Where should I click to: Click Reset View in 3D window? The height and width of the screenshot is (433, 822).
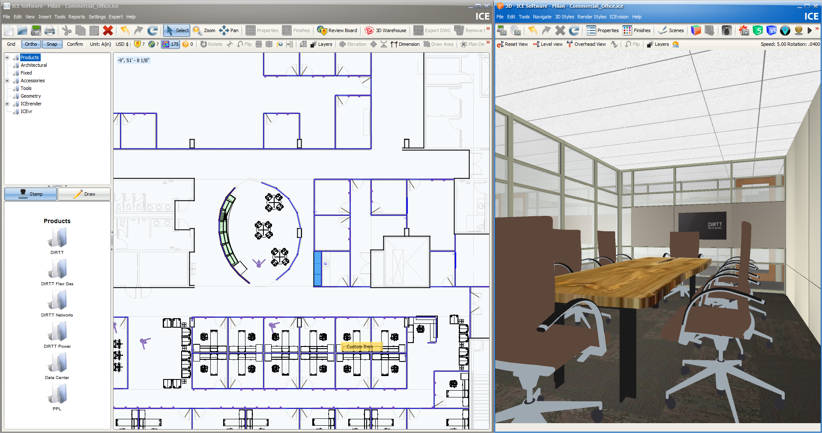click(x=512, y=44)
